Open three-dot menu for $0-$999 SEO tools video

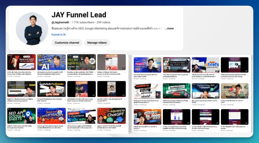[161, 127]
